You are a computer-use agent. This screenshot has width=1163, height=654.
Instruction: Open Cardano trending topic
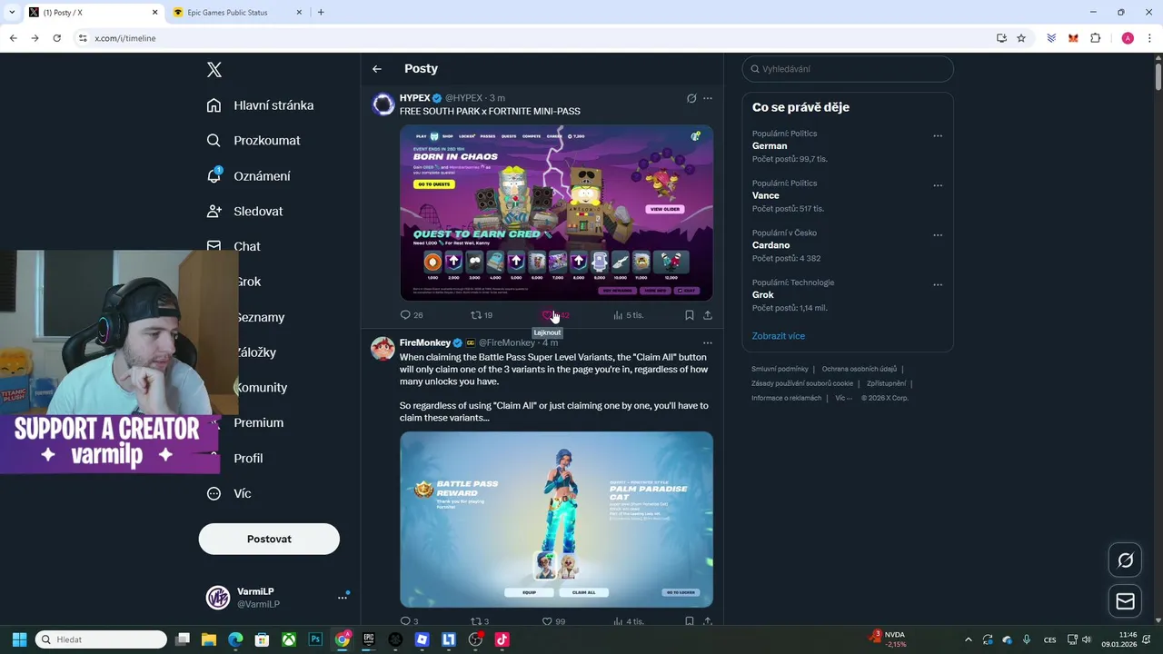point(770,245)
